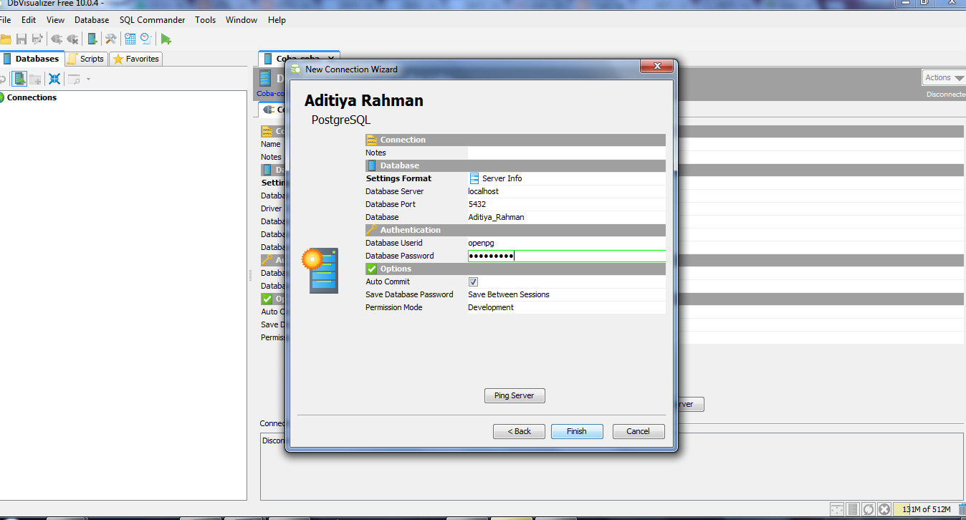
Task: Switch to the Favorites tab
Action: [136, 59]
